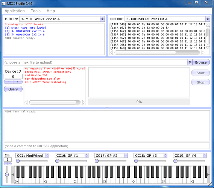This screenshot has width=214, height=188.
Task: Play the C3 piano key
Action: coord(105,181)
